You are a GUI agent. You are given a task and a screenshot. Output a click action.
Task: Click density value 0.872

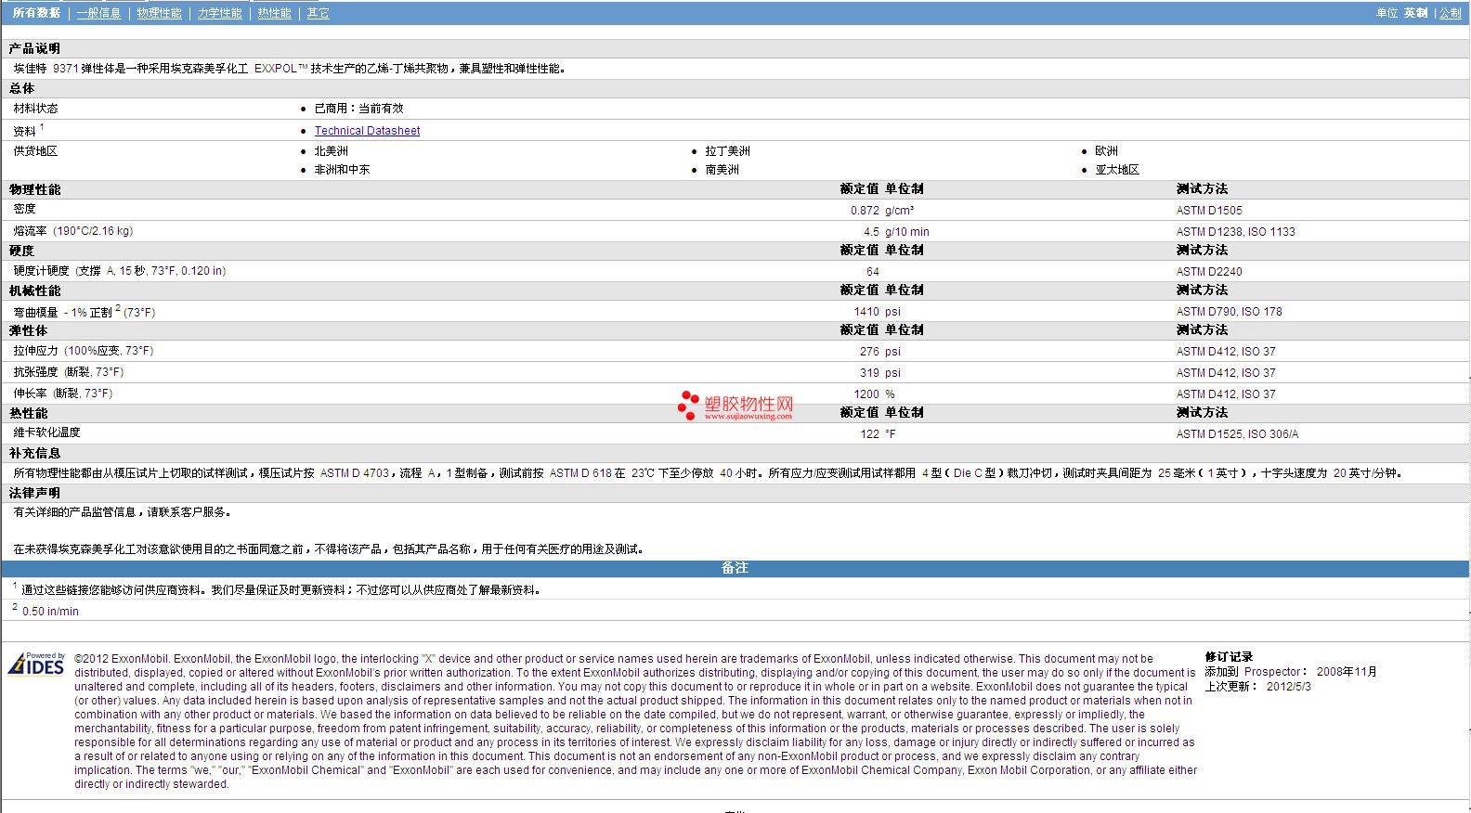coord(865,211)
